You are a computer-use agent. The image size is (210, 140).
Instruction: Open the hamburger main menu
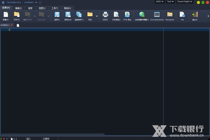[3, 2]
